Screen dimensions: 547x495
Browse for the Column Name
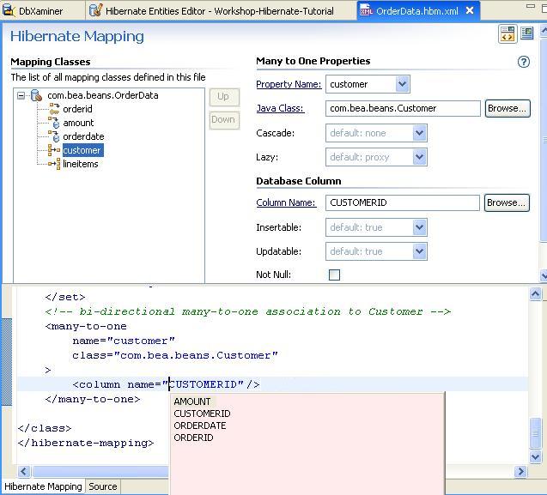507,202
